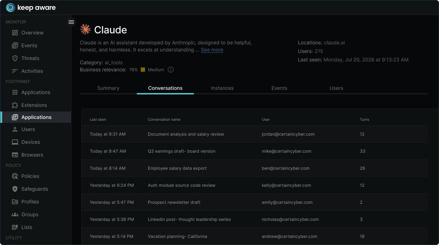This screenshot has width=439, height=245.
Task: Click the Lists icon
Action: (x=15, y=227)
